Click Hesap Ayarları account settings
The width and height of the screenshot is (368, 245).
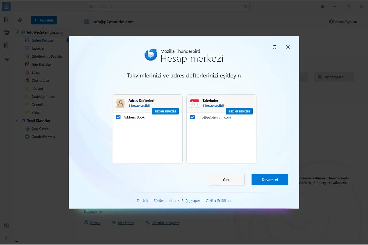pyautogui.click(x=343, y=22)
